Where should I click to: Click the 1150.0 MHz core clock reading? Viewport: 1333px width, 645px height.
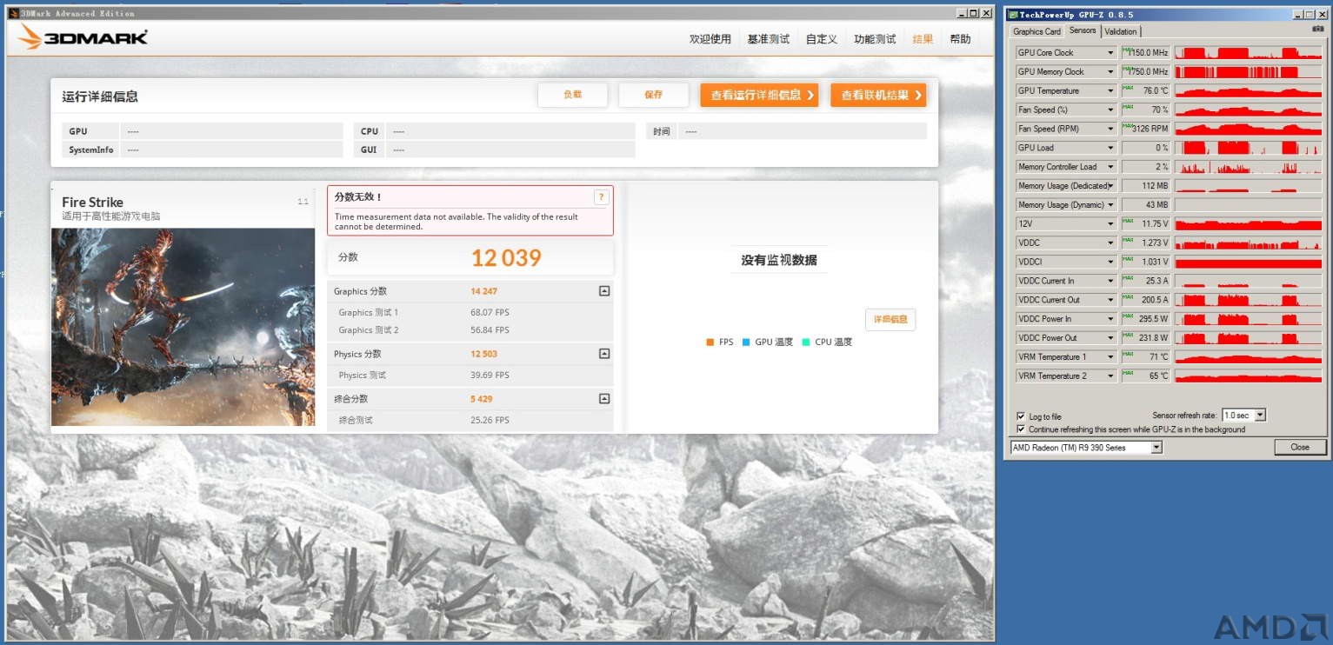(1146, 53)
